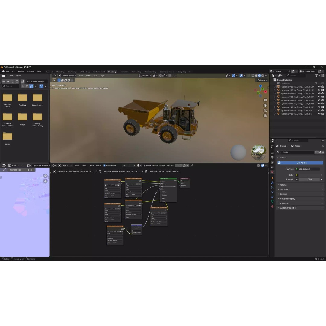Viewport: 326px width, 326px height.
Task: Open the Render menu
Action: pos(21,71)
